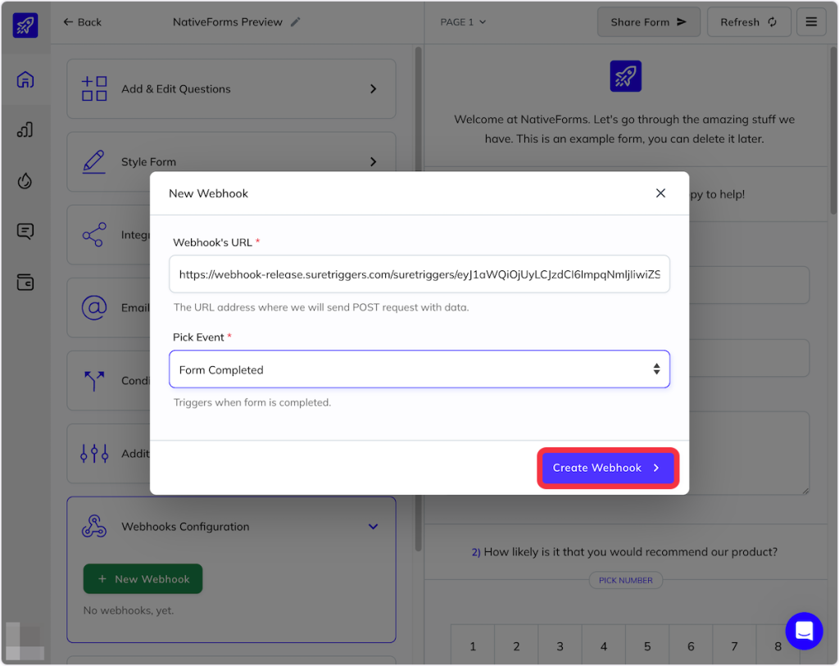
Task: Open the Pick Event dropdown
Action: (419, 369)
